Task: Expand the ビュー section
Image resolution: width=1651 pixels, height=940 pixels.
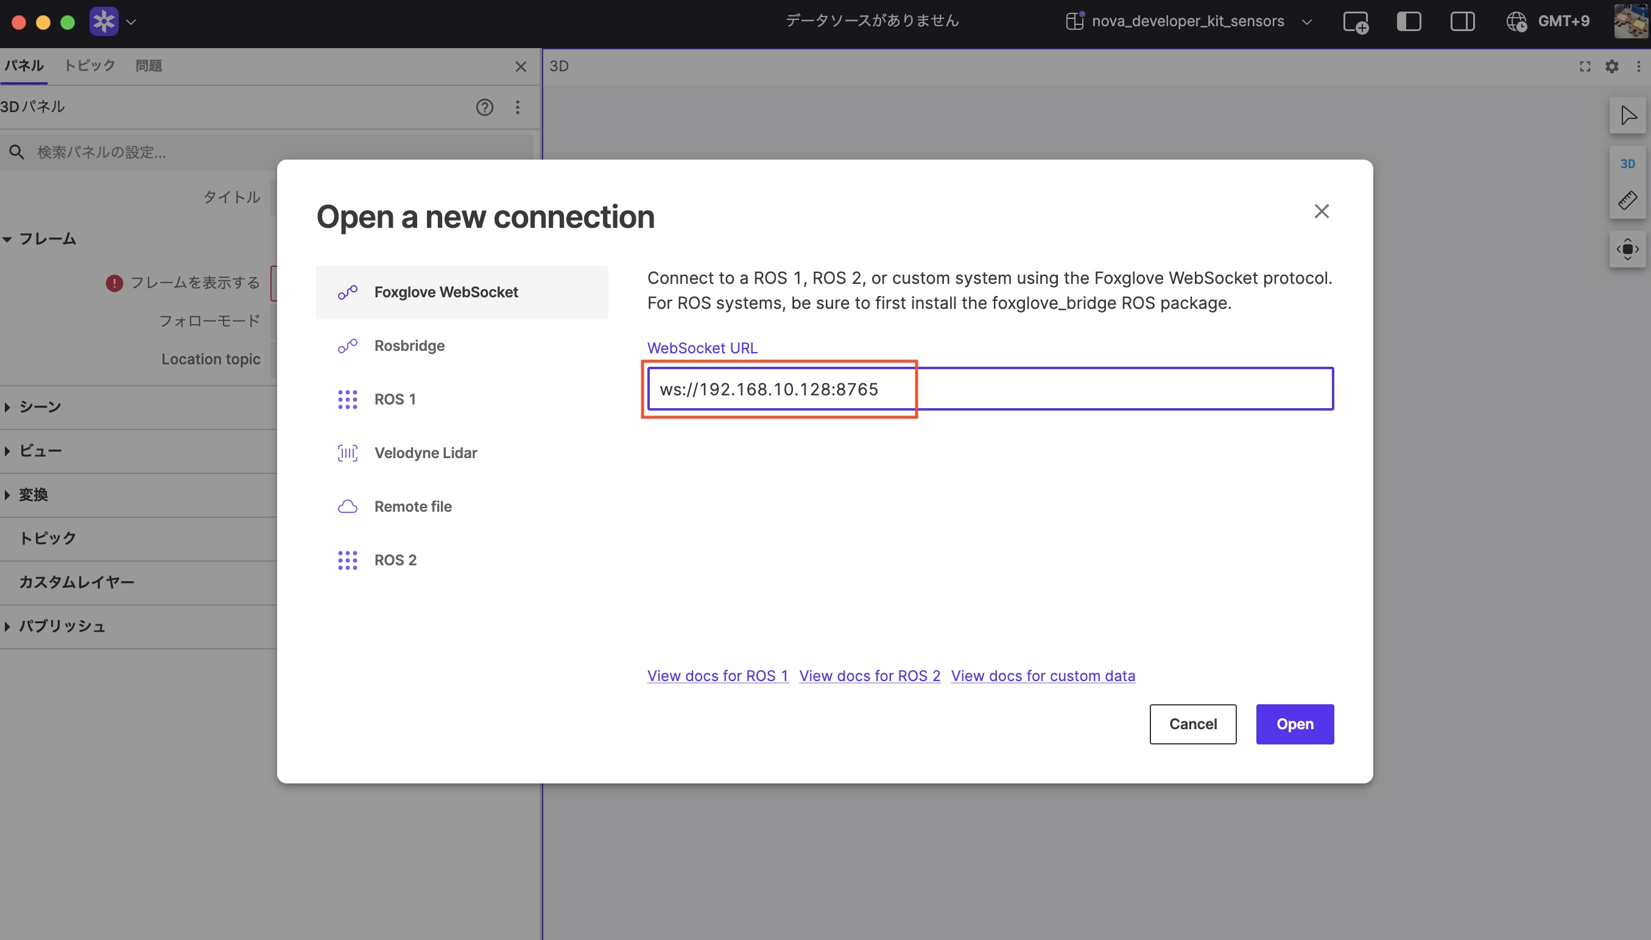Action: point(32,451)
